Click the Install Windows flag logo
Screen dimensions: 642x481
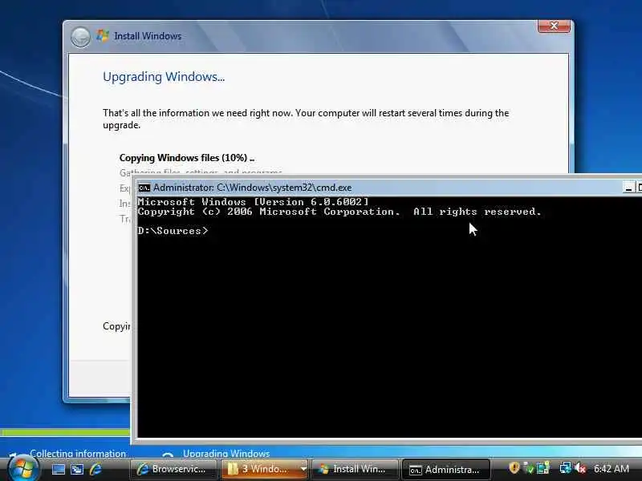coord(103,35)
